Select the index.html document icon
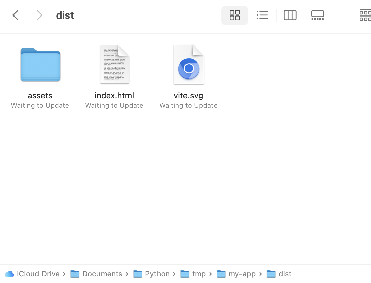The height and width of the screenshot is (283, 371). click(114, 64)
